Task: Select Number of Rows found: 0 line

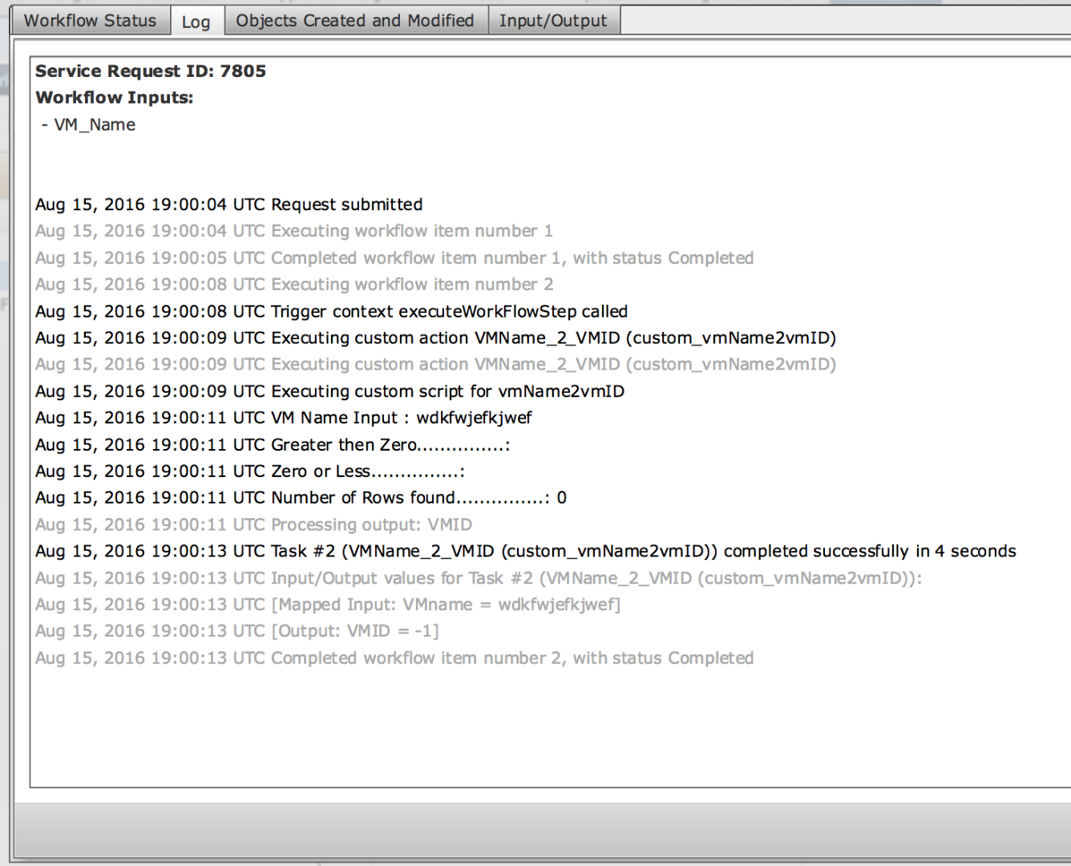Action: pyautogui.click(x=301, y=498)
